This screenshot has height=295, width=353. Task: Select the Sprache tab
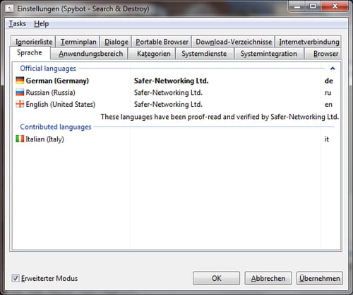click(30, 52)
